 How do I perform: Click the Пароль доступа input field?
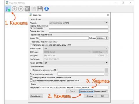[78, 31]
